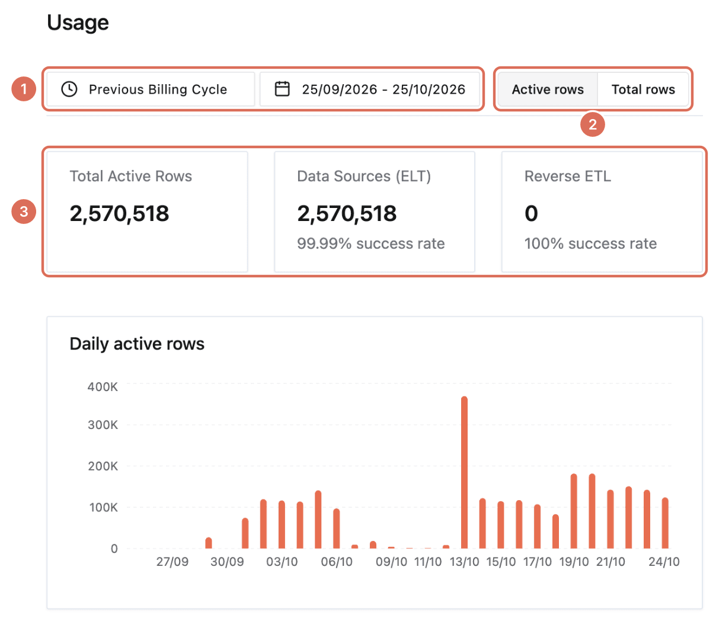Click the 200K y-axis label
Viewport: 716px width, 618px height.
pyautogui.click(x=103, y=466)
